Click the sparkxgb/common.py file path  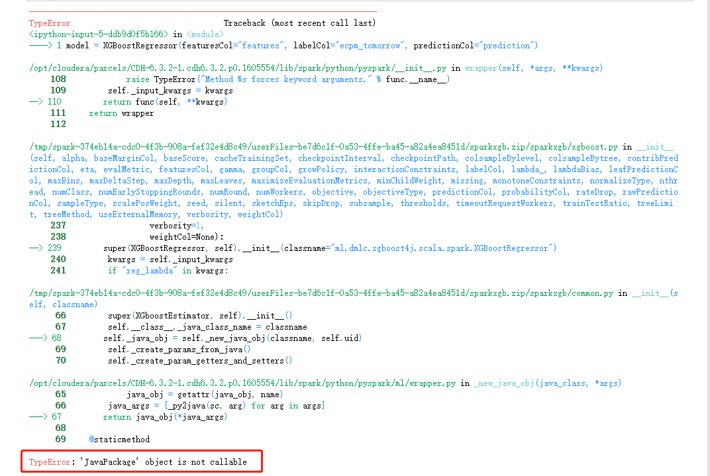(321, 293)
